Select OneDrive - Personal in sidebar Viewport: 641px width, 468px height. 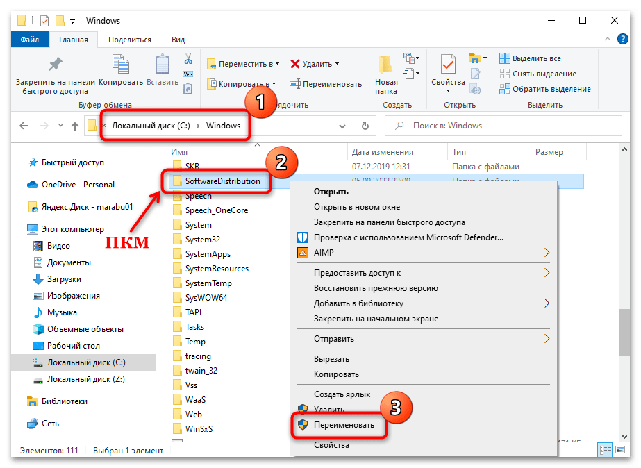[x=78, y=185]
